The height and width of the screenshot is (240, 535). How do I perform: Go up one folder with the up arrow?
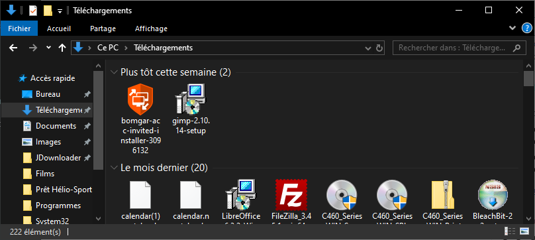[62, 48]
